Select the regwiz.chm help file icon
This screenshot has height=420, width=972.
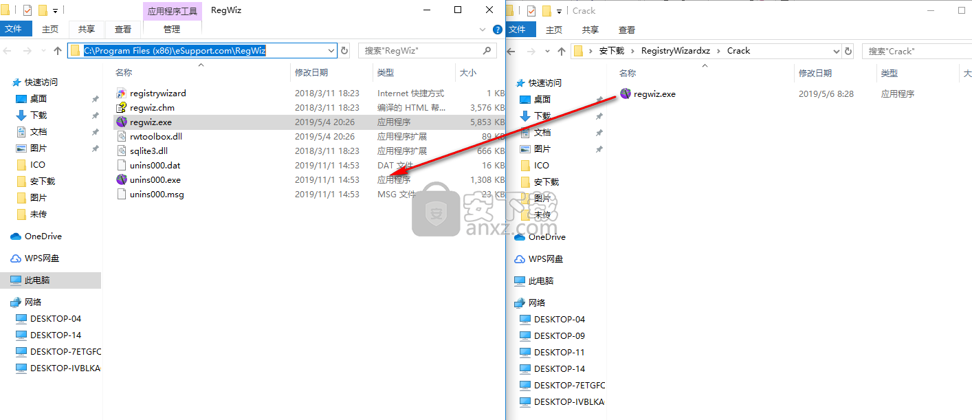pyautogui.click(x=122, y=107)
